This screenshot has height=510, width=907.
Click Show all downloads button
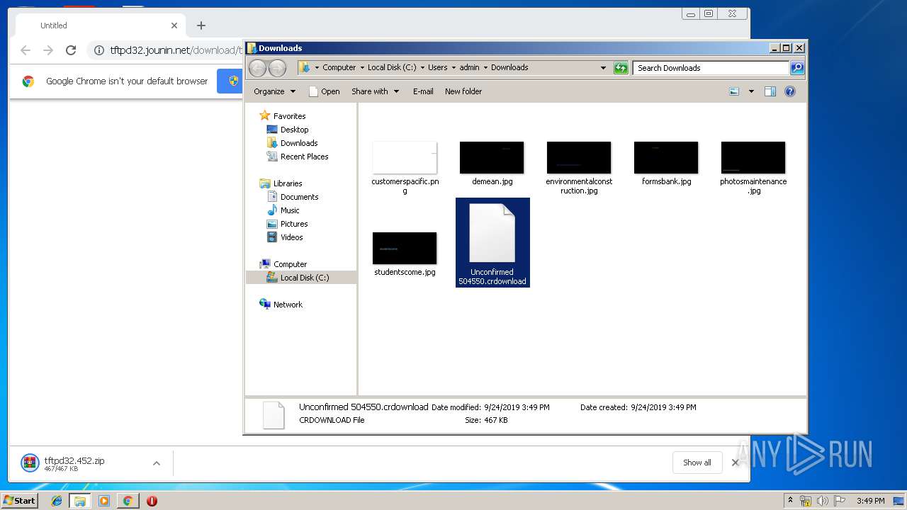697,463
